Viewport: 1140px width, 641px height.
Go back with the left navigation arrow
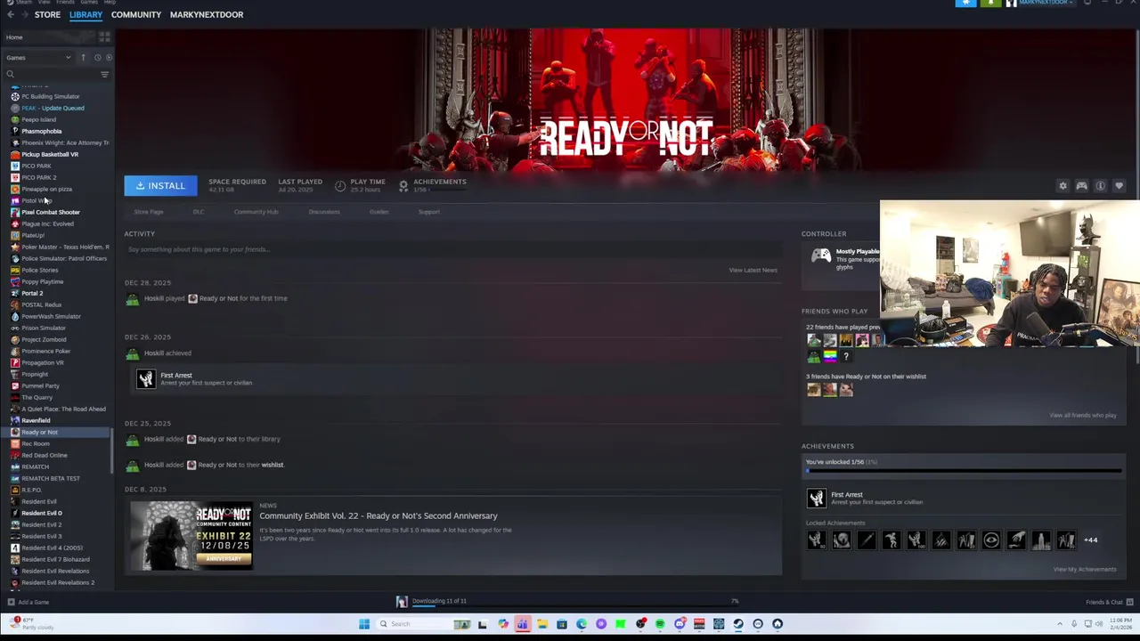11,15
